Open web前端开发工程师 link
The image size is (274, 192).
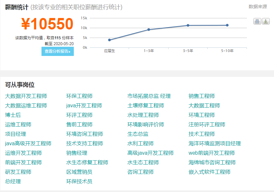click(212, 153)
